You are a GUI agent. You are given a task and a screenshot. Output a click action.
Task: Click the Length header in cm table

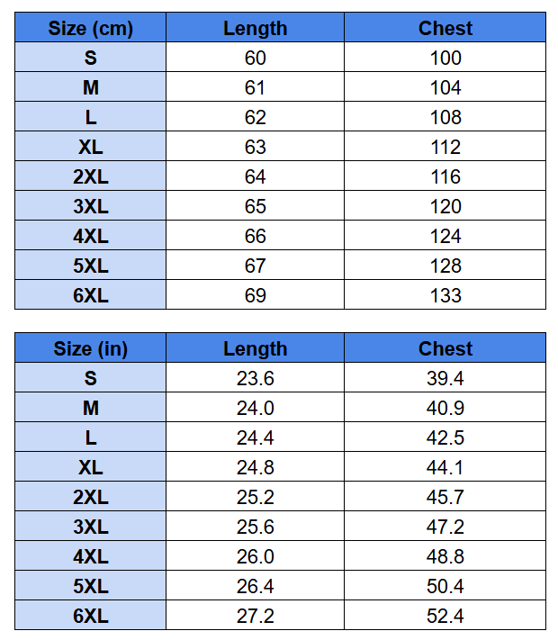click(255, 27)
